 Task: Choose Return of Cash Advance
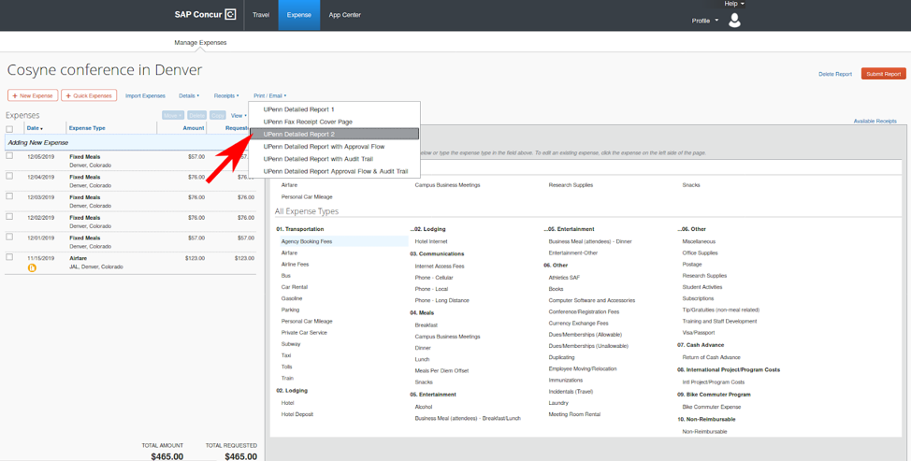tap(711, 357)
